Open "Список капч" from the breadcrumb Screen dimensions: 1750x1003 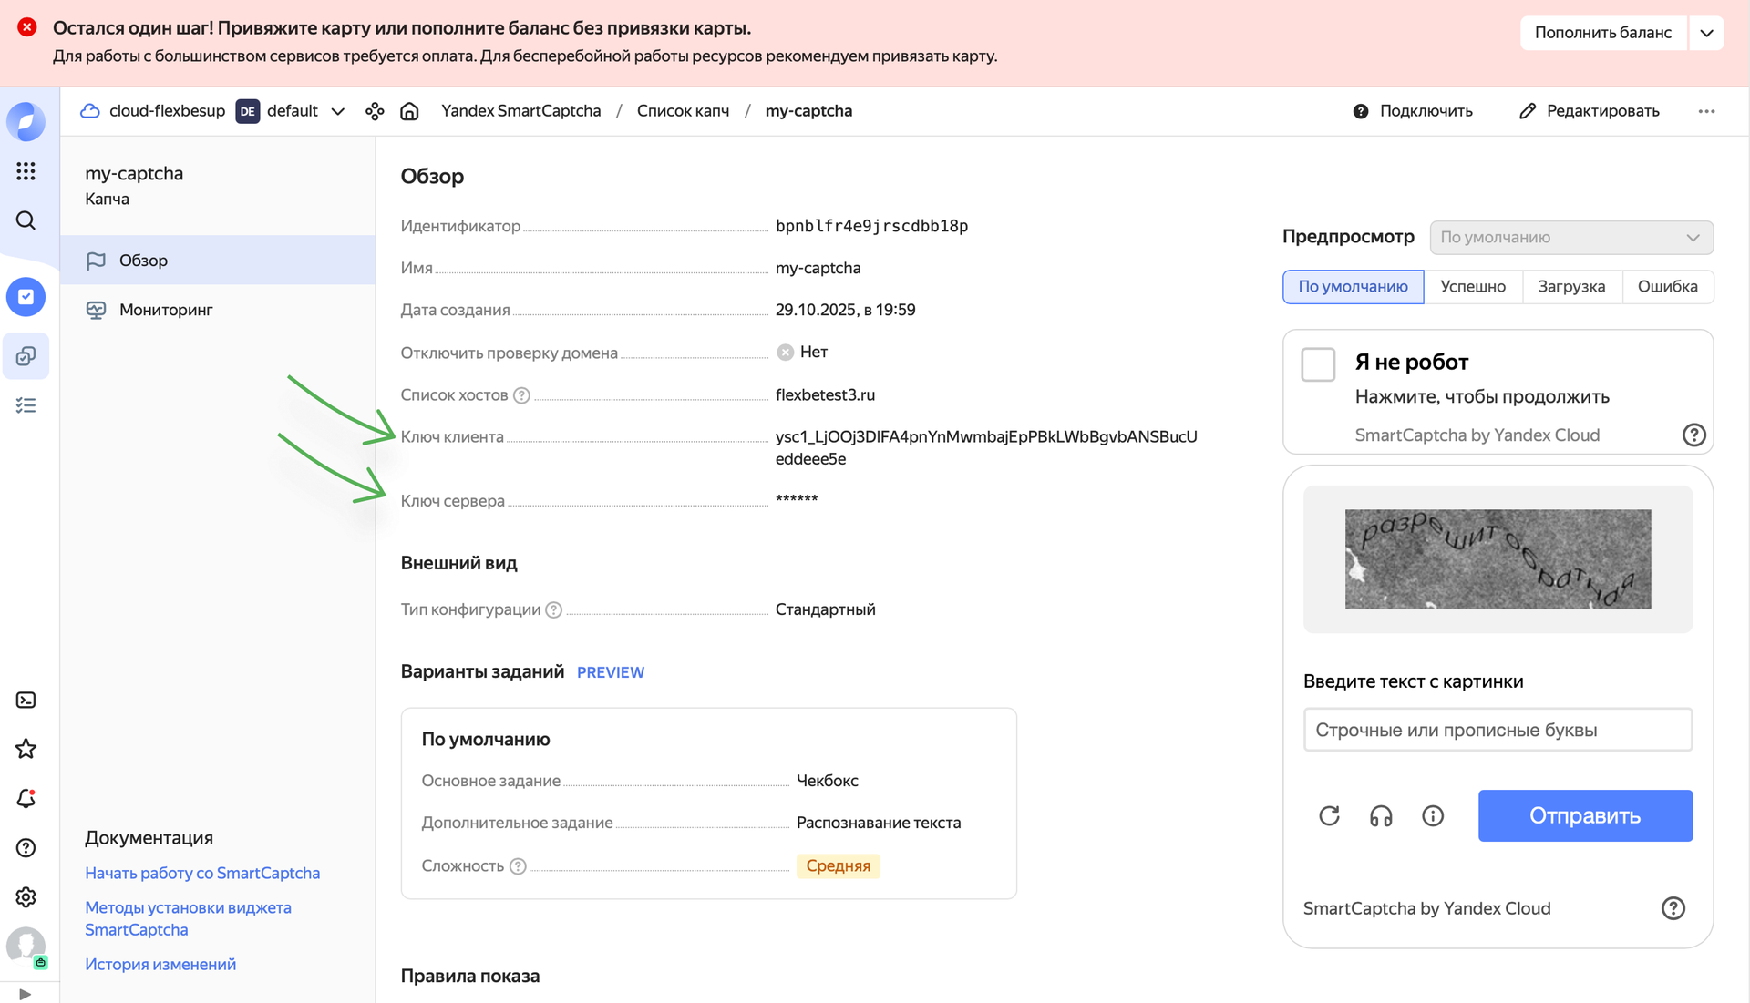[683, 110]
